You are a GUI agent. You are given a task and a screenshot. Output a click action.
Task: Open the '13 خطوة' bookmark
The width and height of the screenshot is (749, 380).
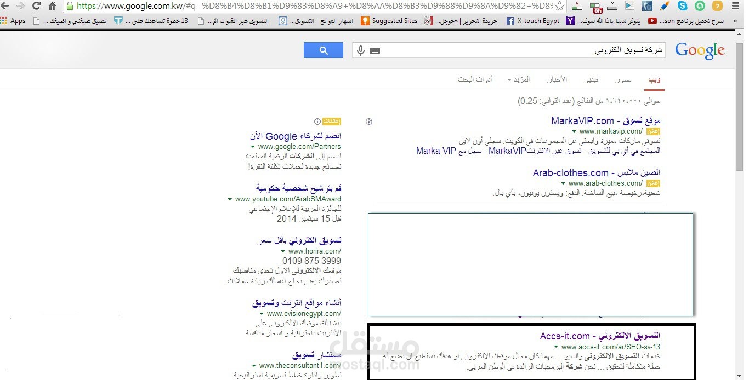151,21
